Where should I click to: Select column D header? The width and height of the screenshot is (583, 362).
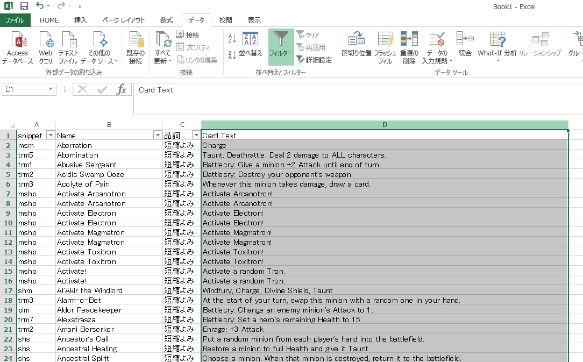pos(385,125)
